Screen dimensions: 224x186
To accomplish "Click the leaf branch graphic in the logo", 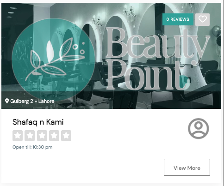I will [x=55, y=59].
